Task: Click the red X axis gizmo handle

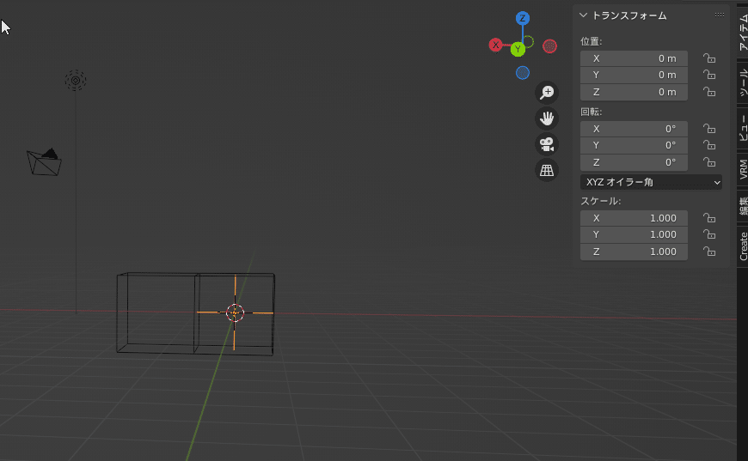Action: [495, 45]
